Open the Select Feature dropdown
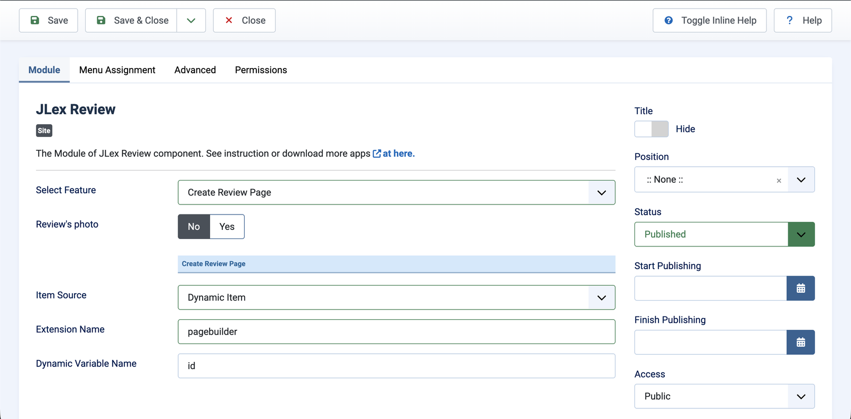This screenshot has height=419, width=851. [396, 192]
